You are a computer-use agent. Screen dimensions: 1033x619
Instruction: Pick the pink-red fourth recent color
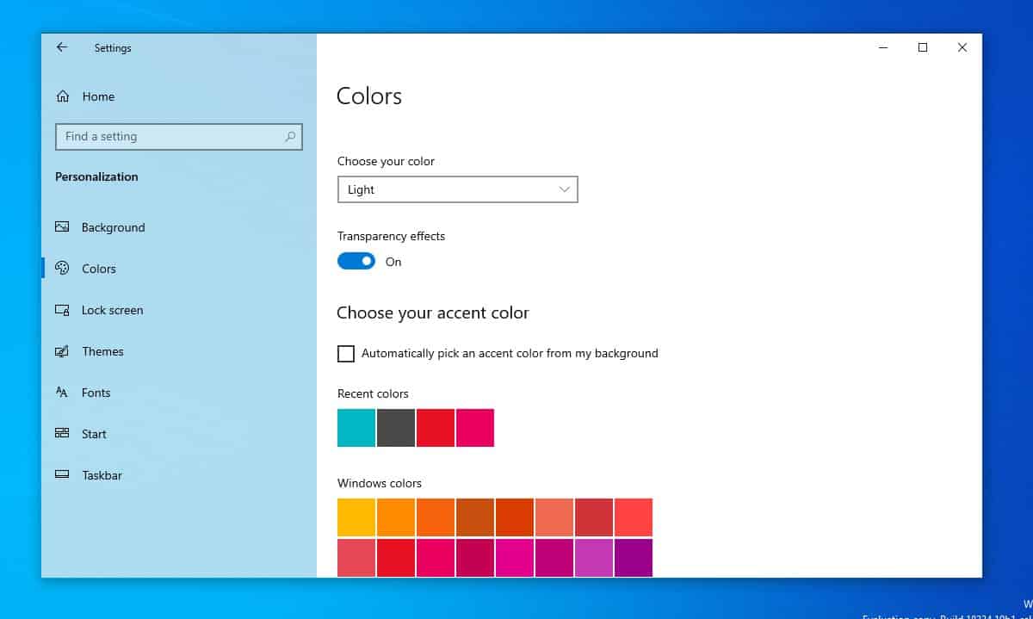pyautogui.click(x=475, y=428)
